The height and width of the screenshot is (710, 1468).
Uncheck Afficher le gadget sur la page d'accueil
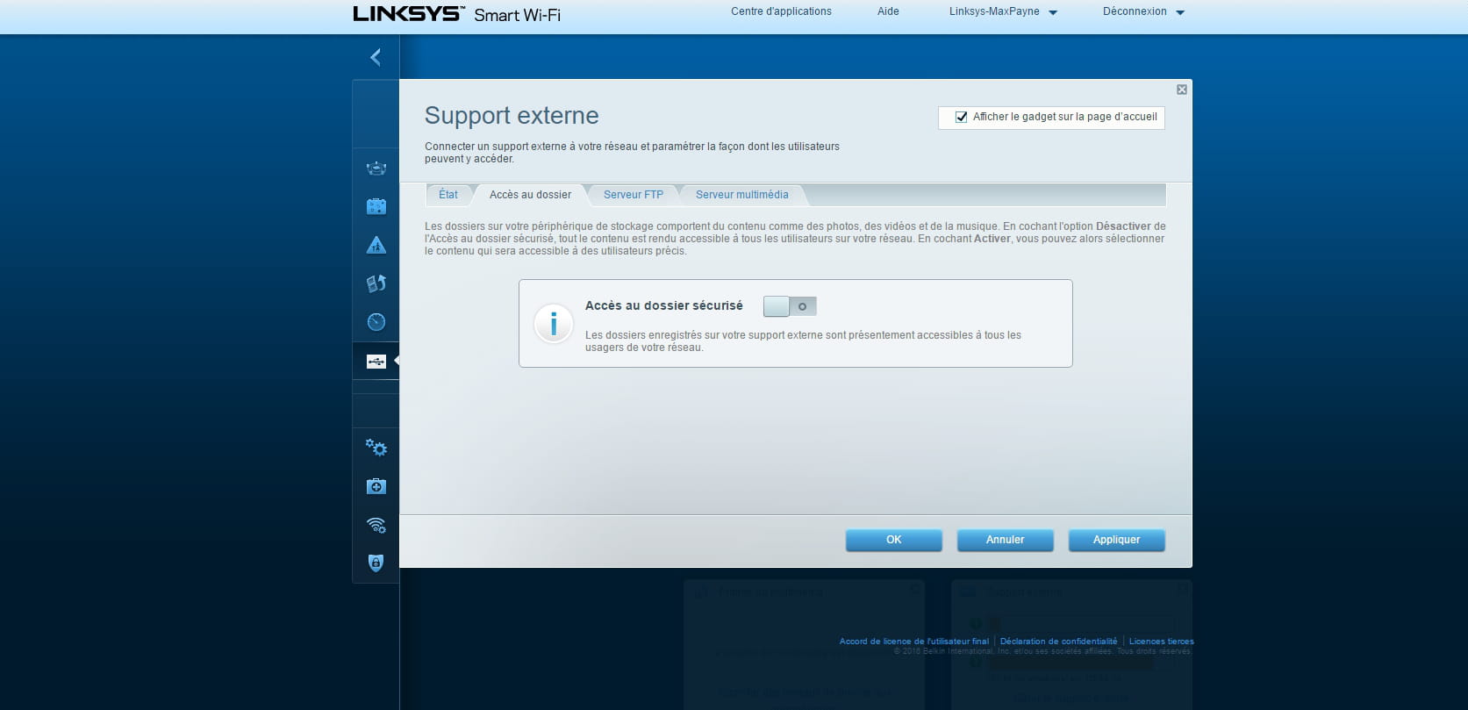962,117
